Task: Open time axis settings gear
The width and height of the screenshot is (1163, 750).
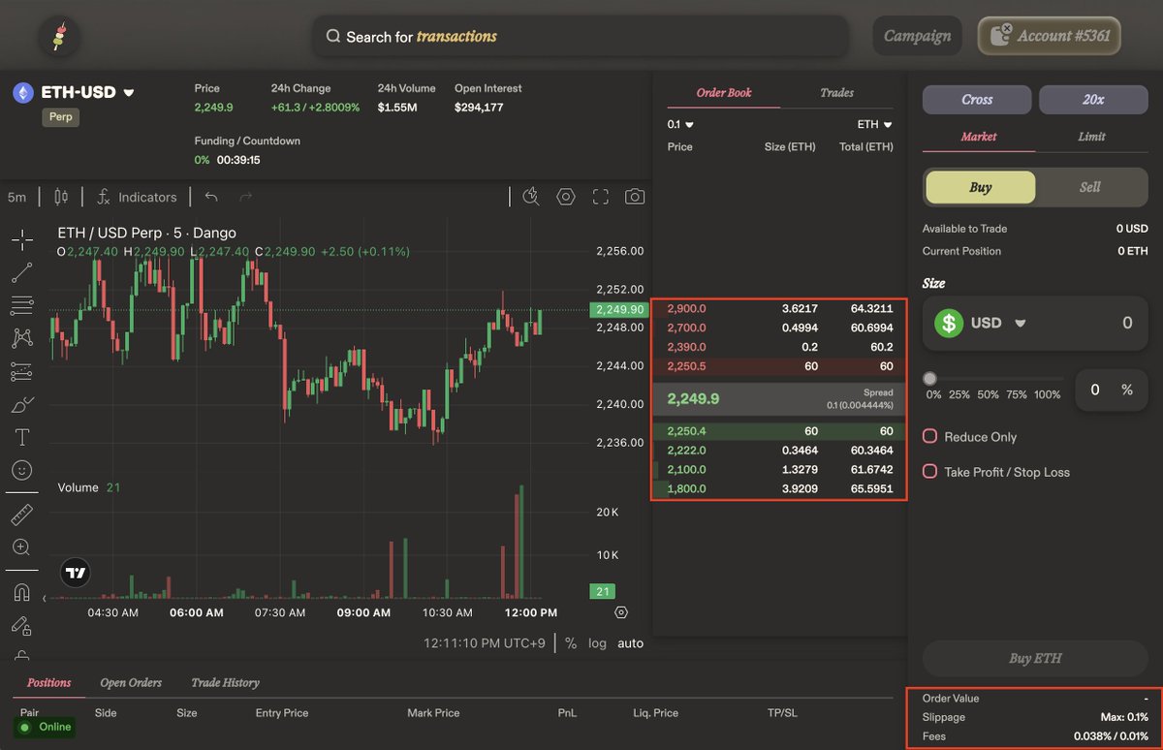Action: coord(621,612)
